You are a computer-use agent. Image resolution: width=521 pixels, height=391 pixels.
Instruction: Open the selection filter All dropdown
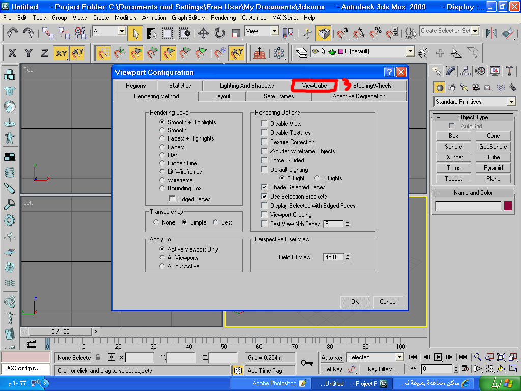click(x=122, y=31)
